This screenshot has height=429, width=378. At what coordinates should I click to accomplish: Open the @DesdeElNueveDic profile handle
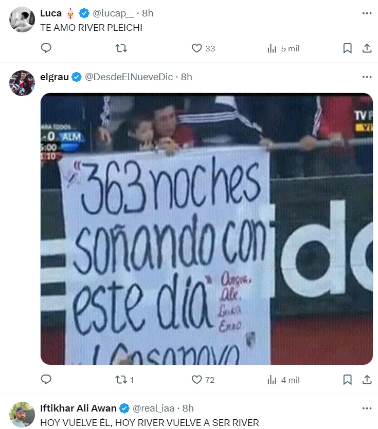[129, 77]
